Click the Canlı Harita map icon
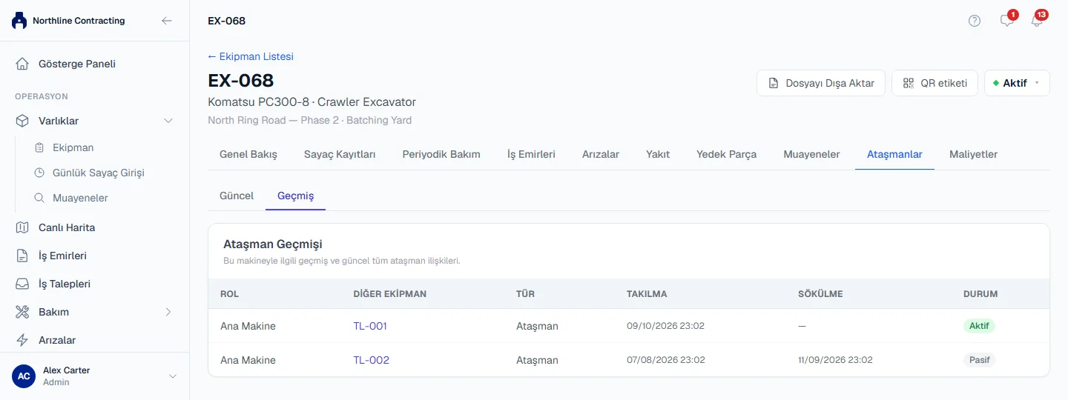Screen dimensions: 1068x400 23,227
